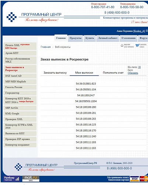Select cadastral number 54:18:100106:281
The width and height of the screenshot is (148, 185).
(86, 113)
